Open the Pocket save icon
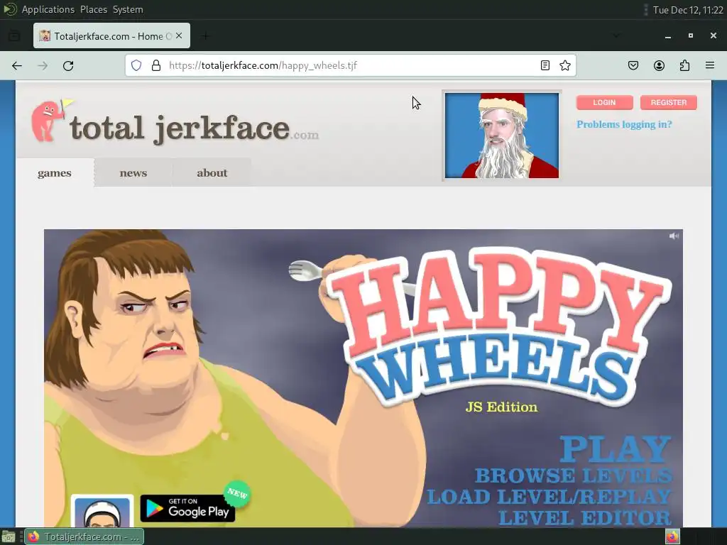Image resolution: width=727 pixels, height=545 pixels. 633,65
